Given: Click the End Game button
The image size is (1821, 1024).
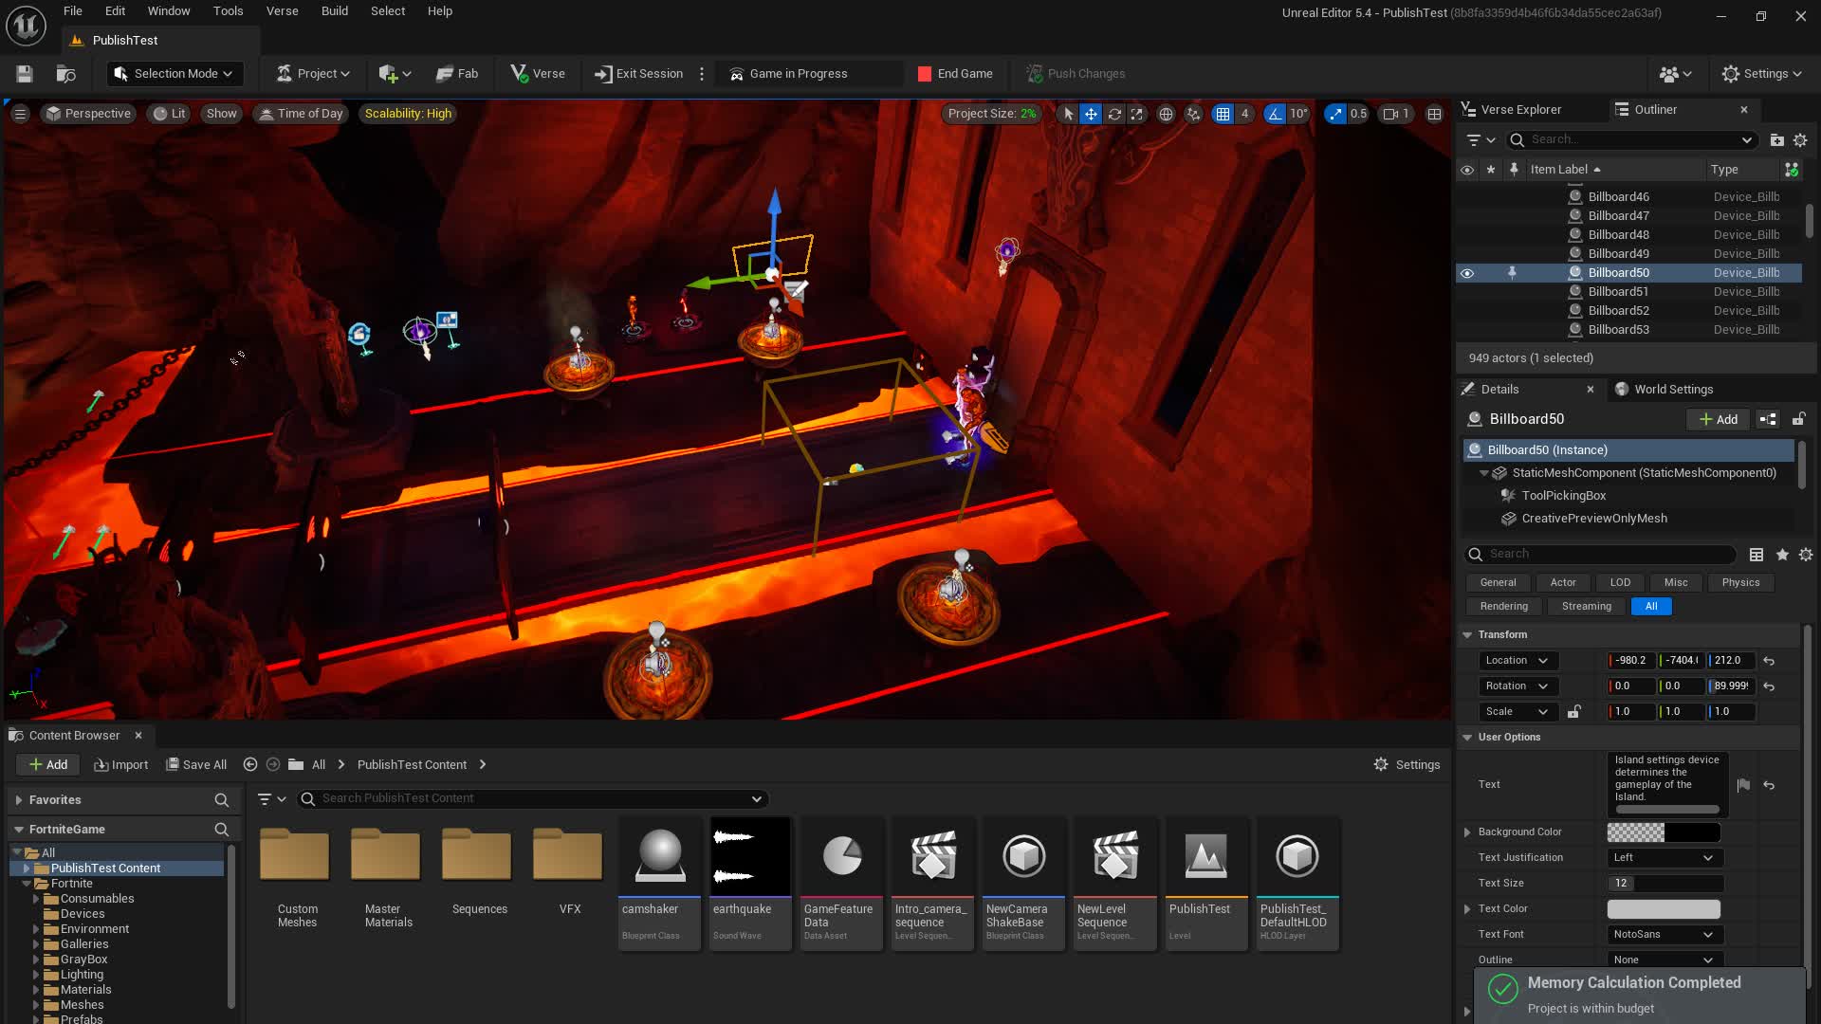Looking at the screenshot, I should coord(955,74).
